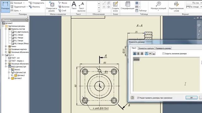Click the Таблица general table tool
The width and height of the screenshot is (202, 113).
click(141, 11)
